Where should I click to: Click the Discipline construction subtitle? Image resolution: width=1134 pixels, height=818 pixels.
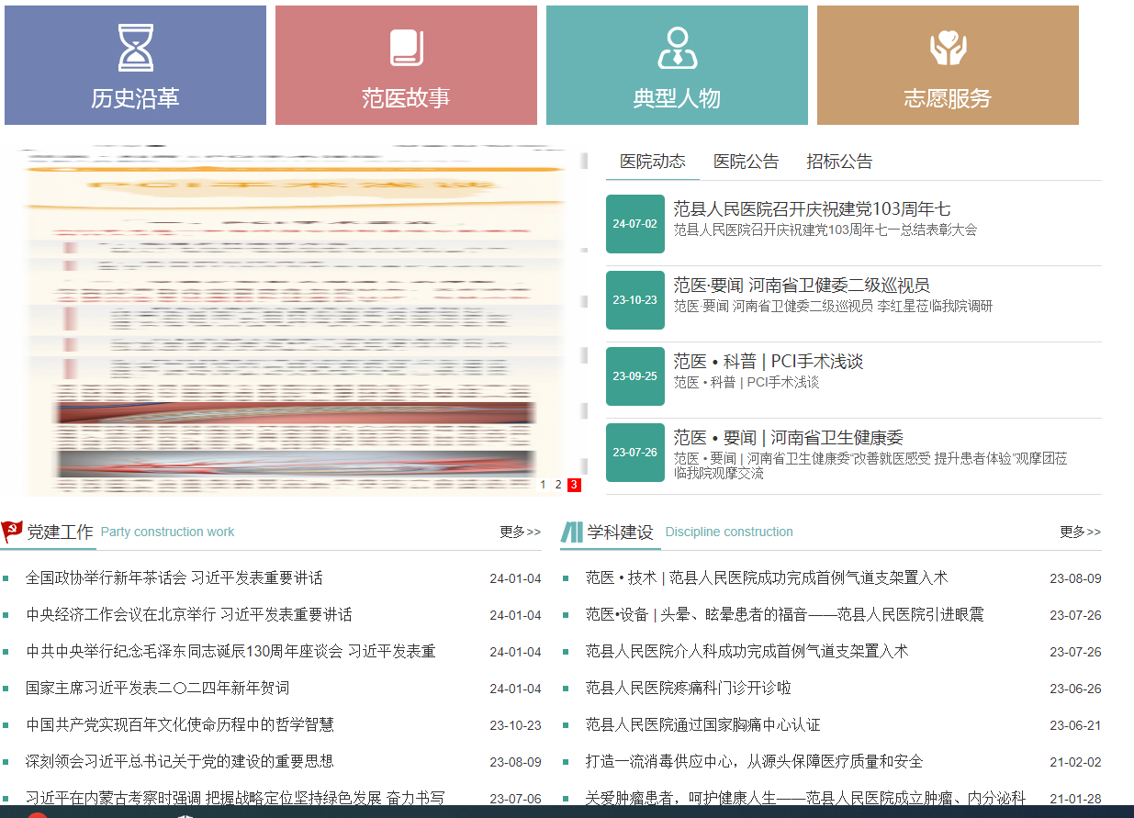729,532
